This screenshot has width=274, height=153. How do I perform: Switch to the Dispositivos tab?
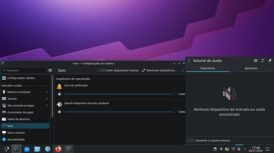click(x=208, y=68)
